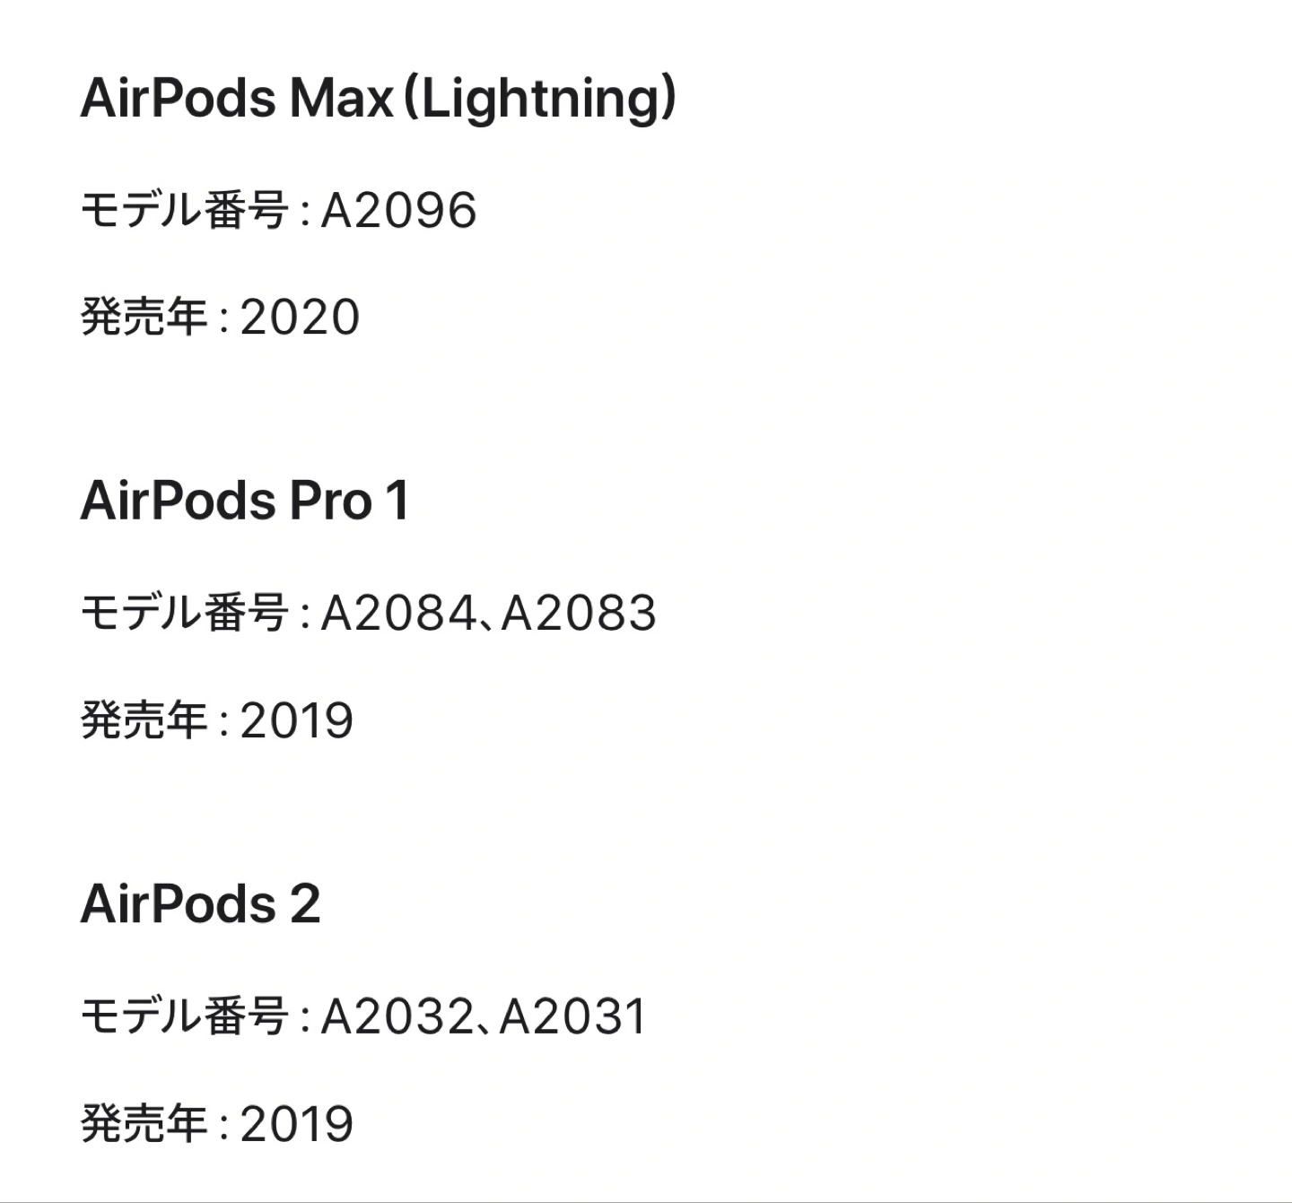Select model number A2084
Screen dimensions: 1292x1203
click(397, 614)
